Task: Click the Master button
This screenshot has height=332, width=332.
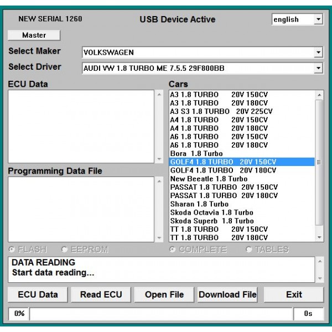Action: point(34,35)
